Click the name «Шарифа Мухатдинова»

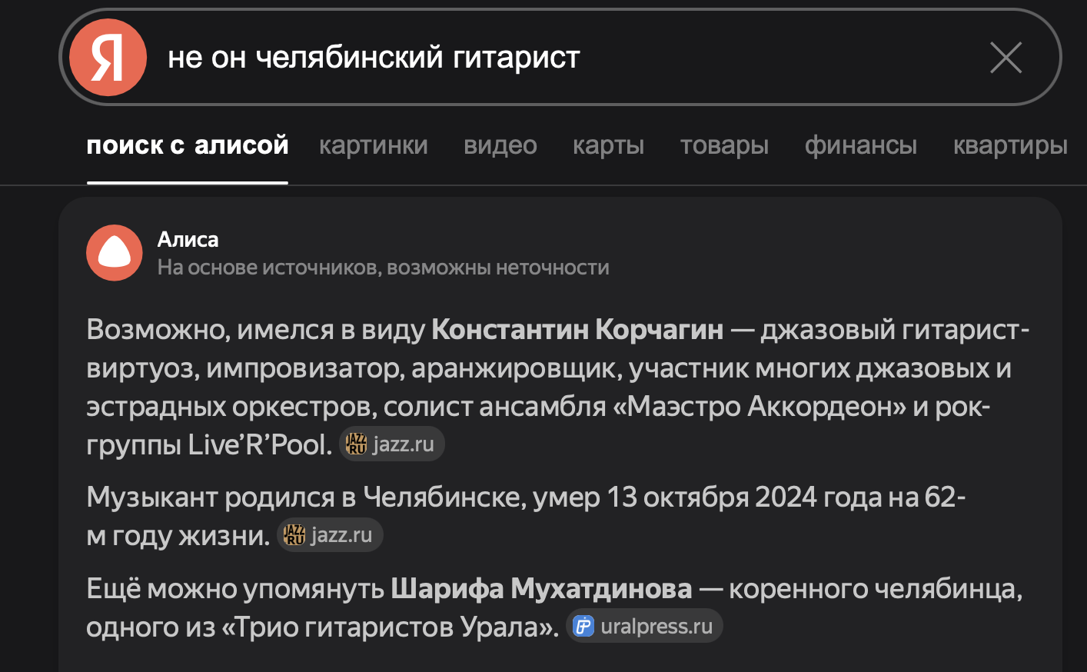tap(541, 589)
